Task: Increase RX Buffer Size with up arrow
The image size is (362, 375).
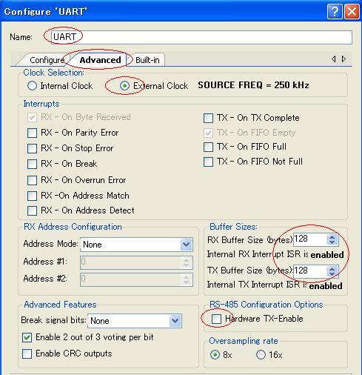Action: [332, 237]
